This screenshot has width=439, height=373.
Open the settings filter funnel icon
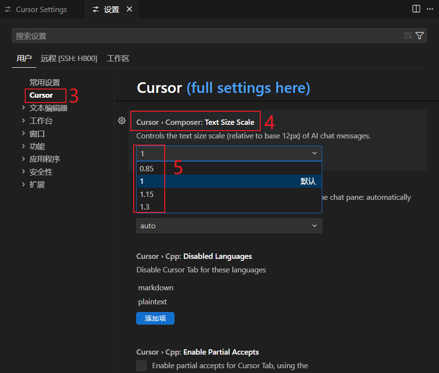click(420, 36)
